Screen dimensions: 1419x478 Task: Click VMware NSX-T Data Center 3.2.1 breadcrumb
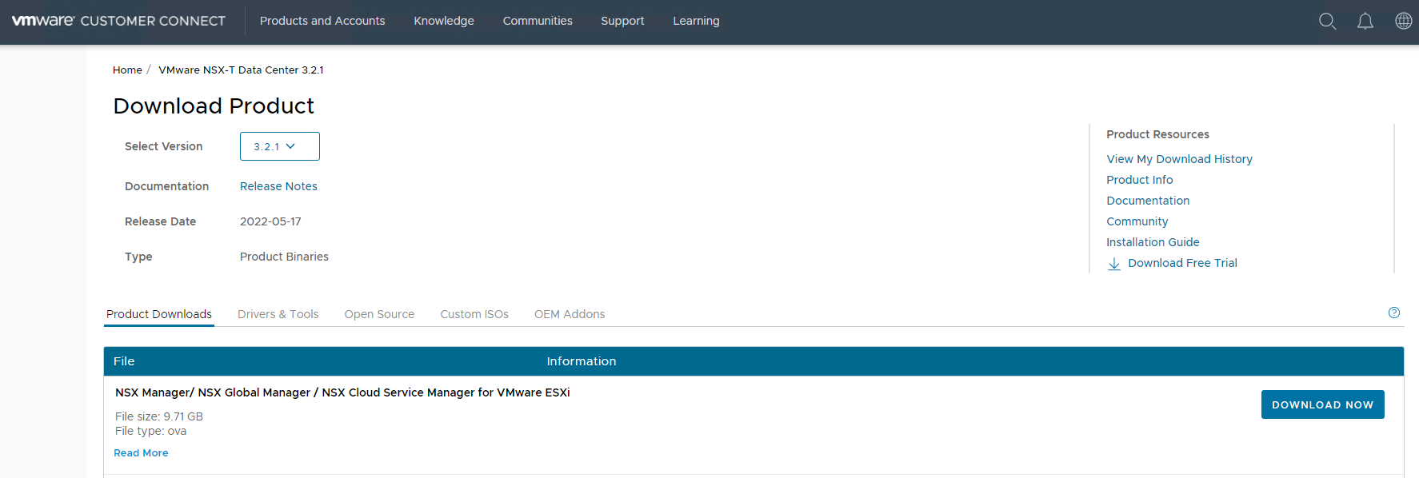241,70
